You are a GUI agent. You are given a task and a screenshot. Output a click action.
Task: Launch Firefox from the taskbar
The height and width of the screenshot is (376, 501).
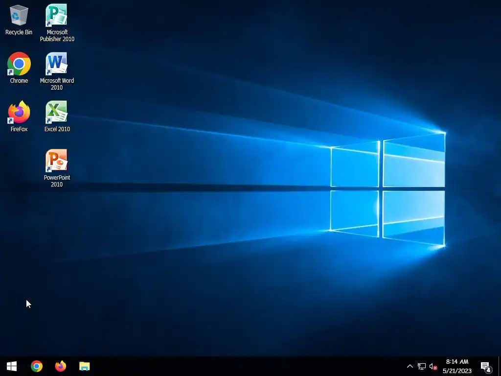(x=61, y=366)
